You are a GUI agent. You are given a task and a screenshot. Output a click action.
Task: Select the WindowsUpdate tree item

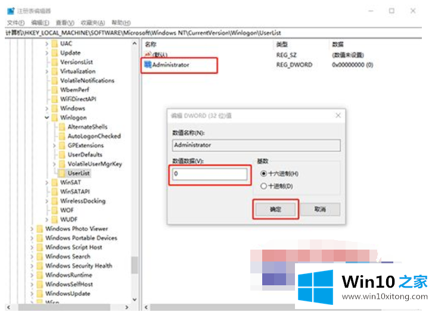pos(68,294)
